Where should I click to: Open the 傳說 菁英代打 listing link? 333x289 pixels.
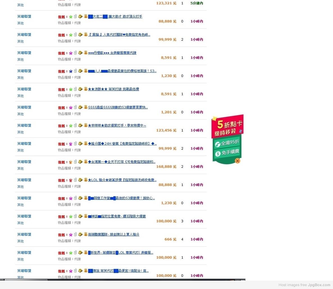pos(118,271)
